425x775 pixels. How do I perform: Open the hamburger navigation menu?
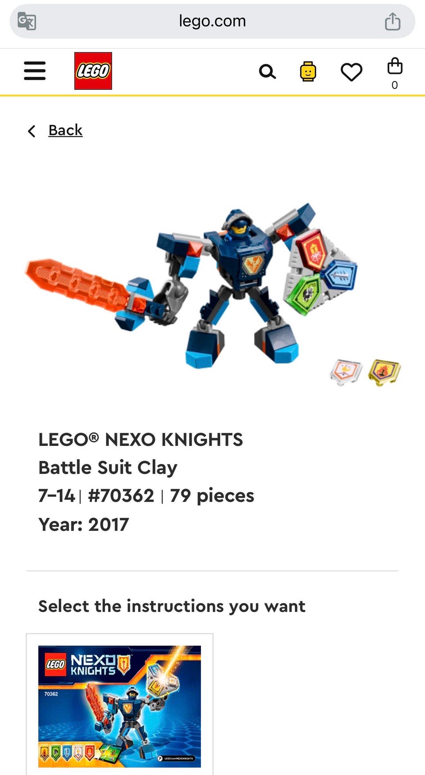point(35,71)
